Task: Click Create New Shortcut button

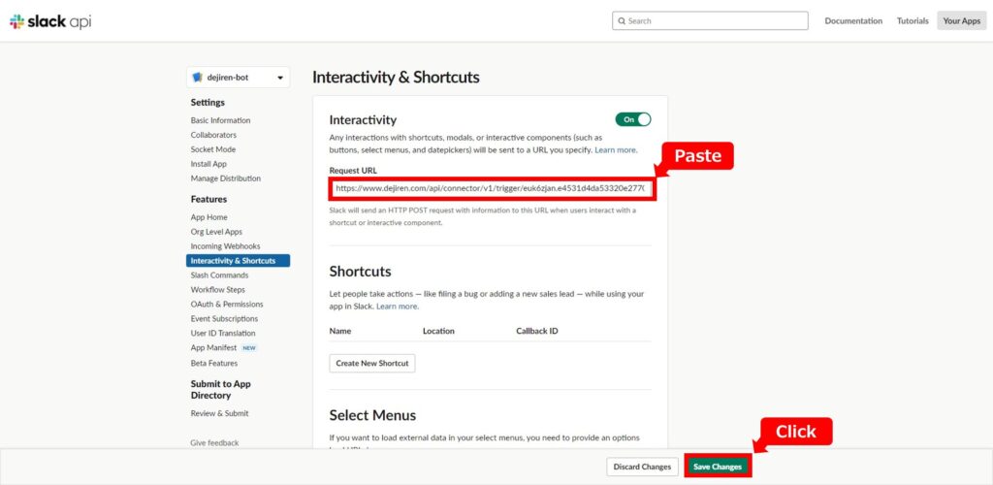Action: [x=372, y=364]
